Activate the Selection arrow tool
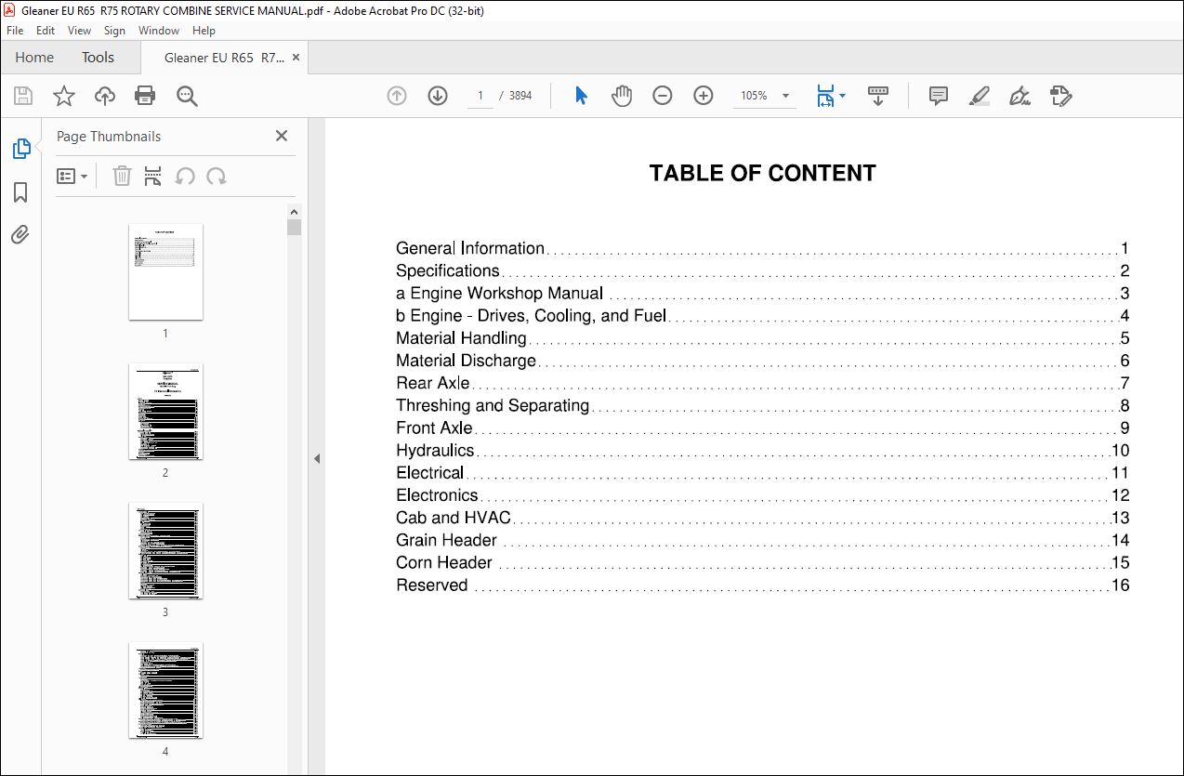 582,96
